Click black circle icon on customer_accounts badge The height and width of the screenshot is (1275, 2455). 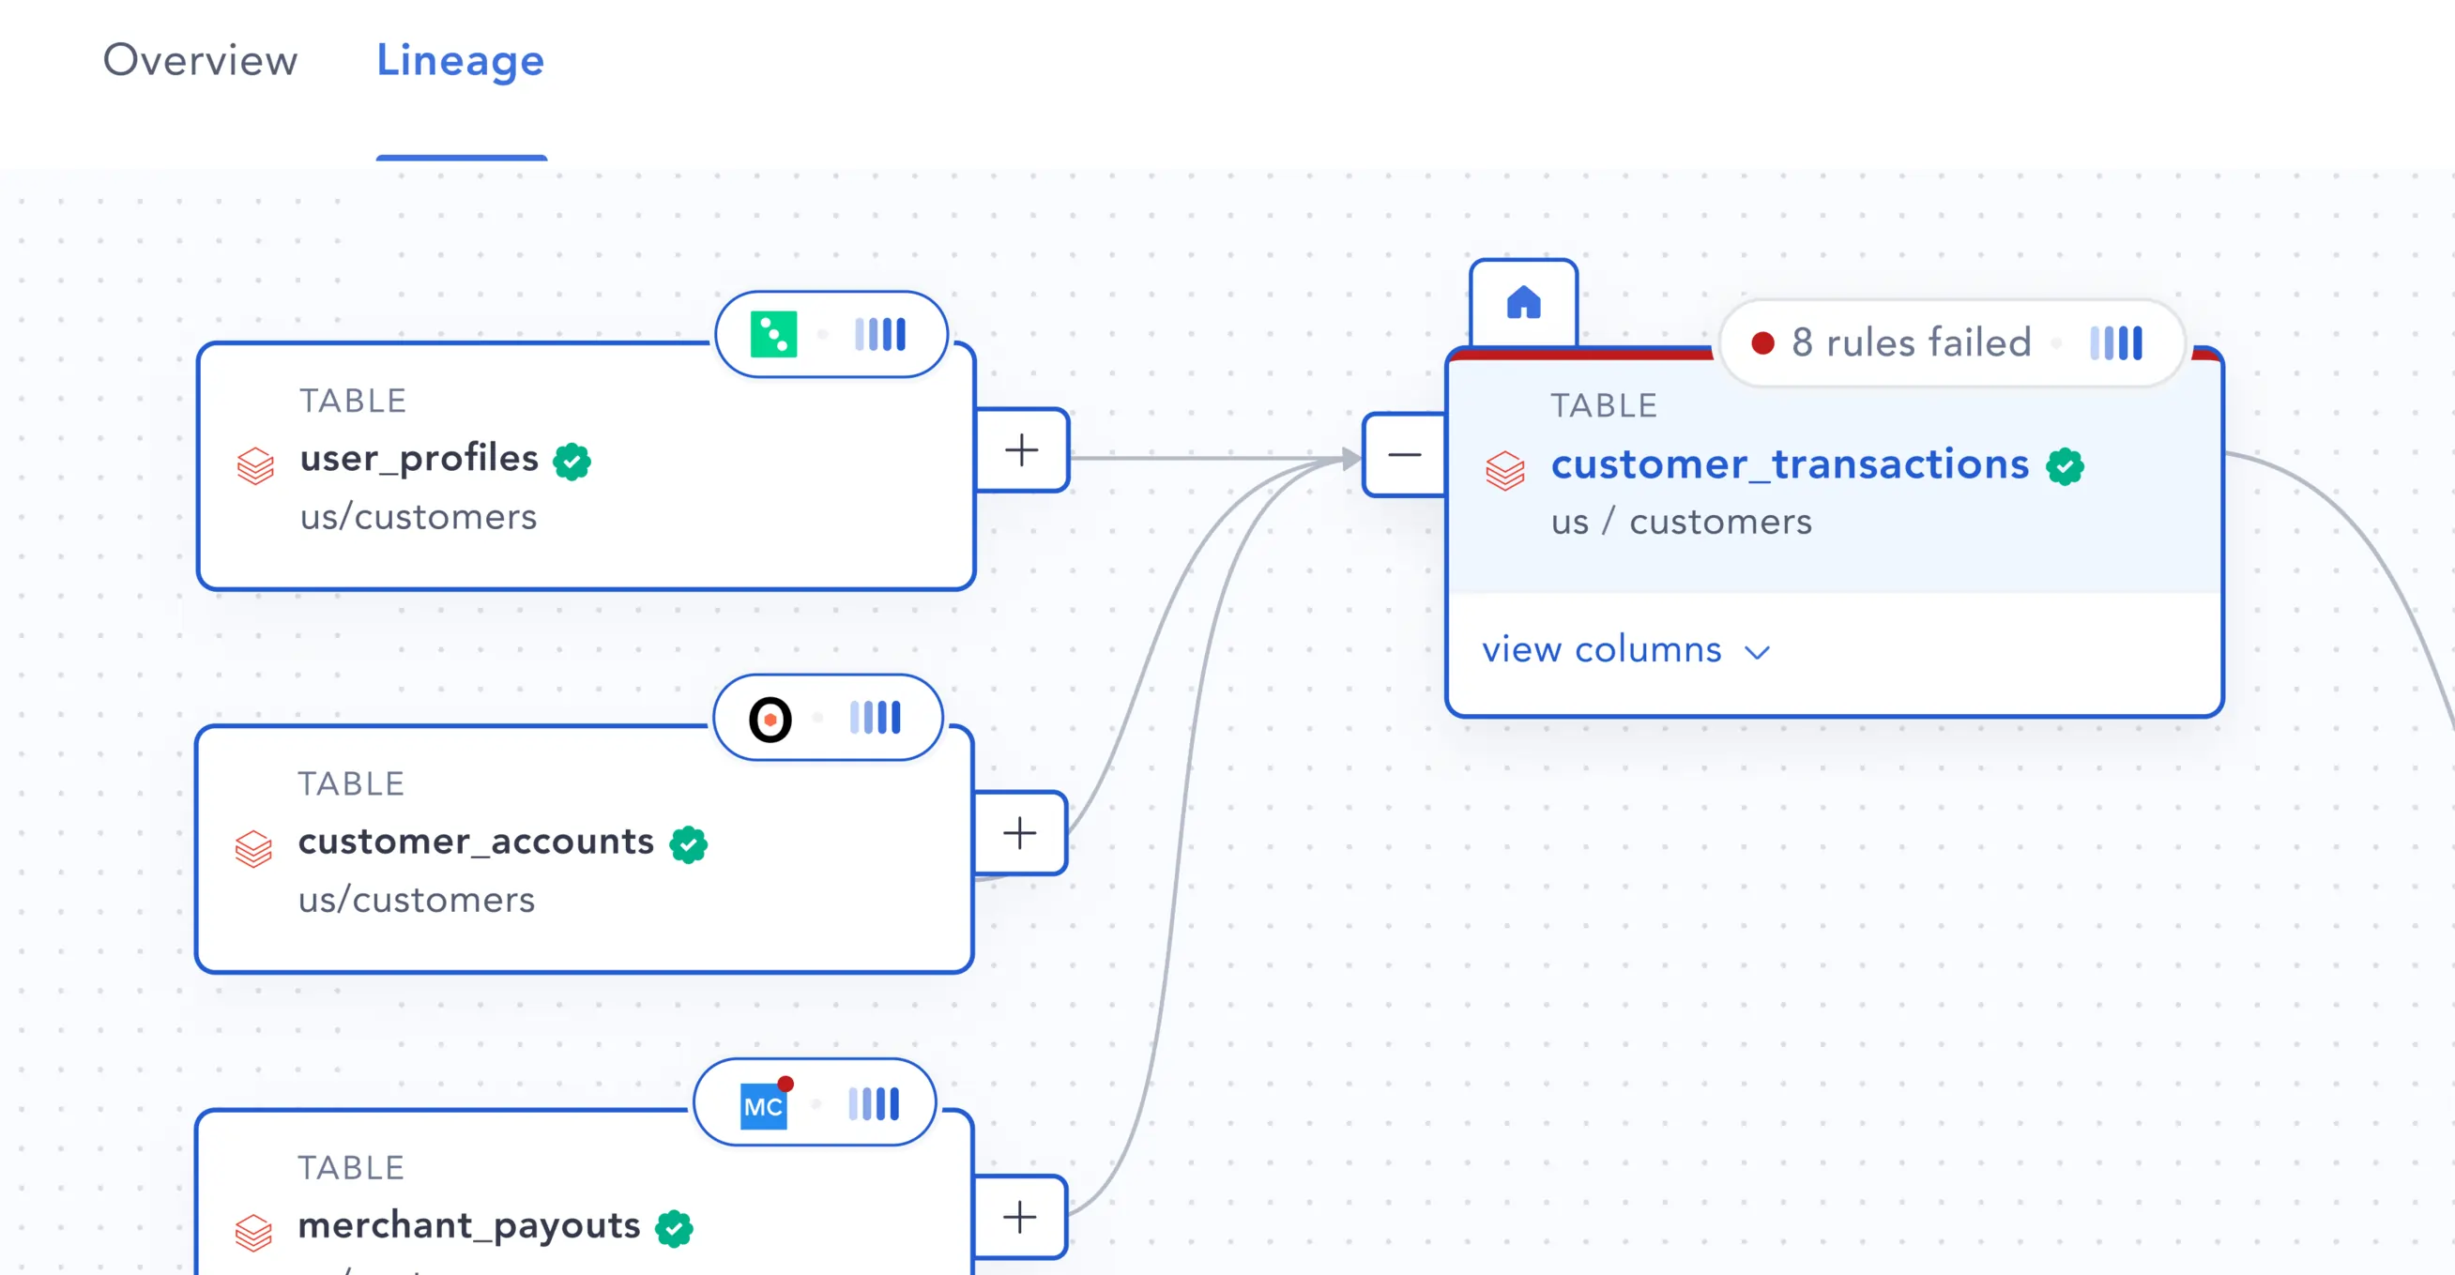click(x=770, y=719)
